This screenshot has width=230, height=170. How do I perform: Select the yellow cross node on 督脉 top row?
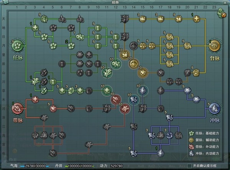196,18
